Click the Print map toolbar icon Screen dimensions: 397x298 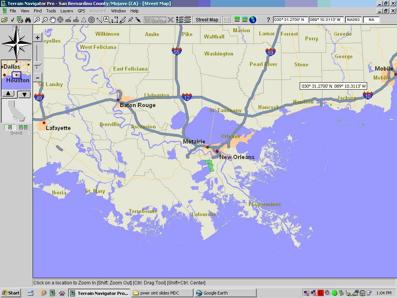(x=20, y=20)
